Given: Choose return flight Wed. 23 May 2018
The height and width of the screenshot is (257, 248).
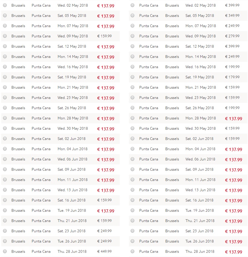Looking at the screenshot, I should (132, 97).
